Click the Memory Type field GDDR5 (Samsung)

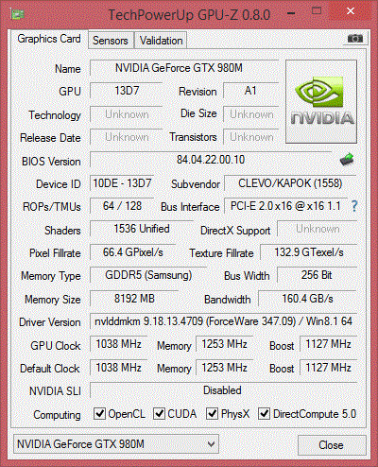(x=148, y=275)
